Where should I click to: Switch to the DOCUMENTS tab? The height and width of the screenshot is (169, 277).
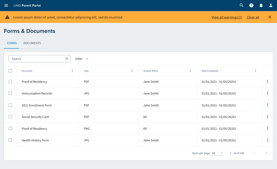tap(32, 43)
